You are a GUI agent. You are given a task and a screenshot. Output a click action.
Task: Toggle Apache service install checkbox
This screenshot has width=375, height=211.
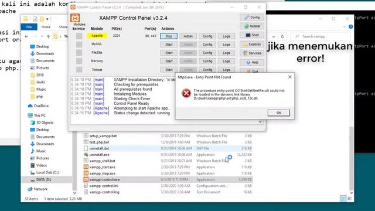point(79,36)
